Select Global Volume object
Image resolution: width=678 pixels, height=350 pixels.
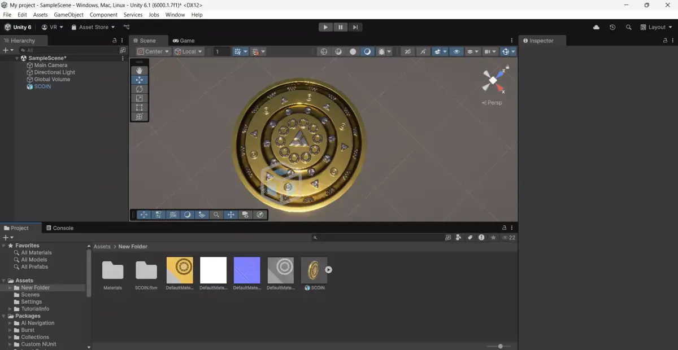pos(52,80)
